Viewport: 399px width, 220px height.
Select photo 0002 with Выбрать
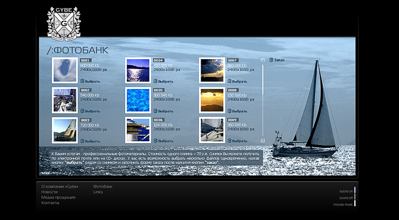(90, 111)
